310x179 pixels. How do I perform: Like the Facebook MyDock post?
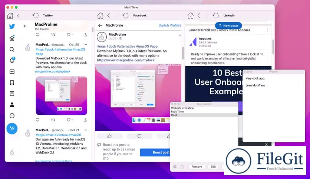(x=109, y=136)
